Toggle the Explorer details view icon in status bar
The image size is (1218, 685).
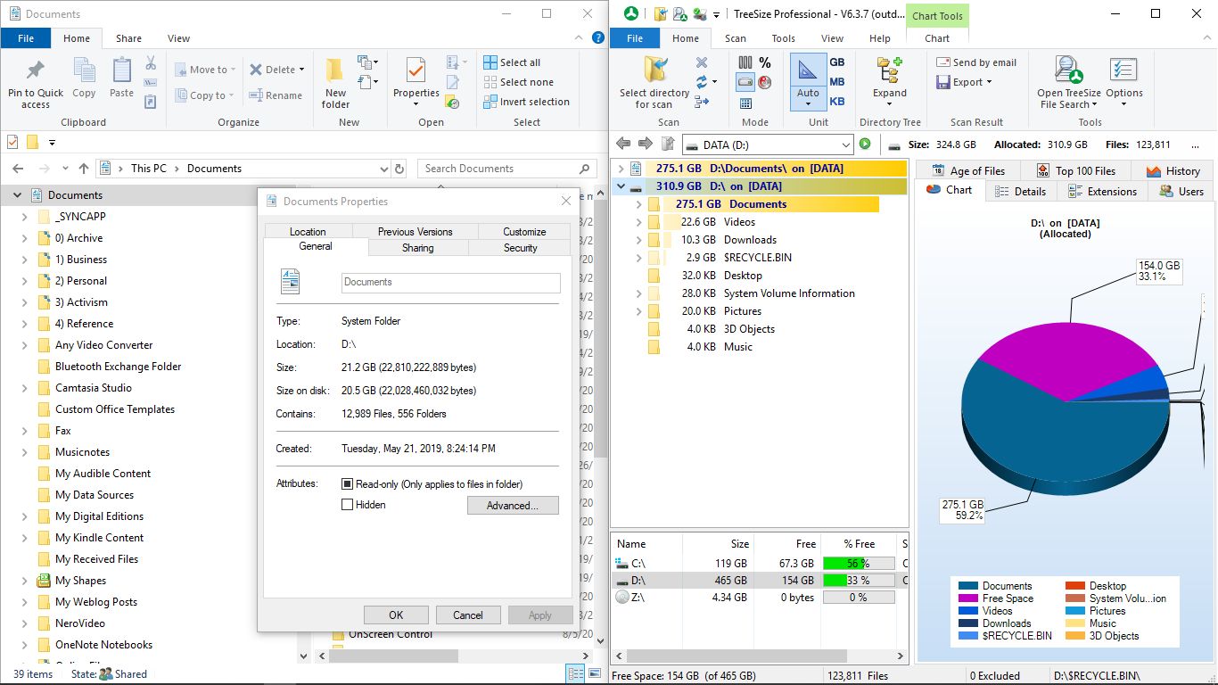tap(575, 674)
